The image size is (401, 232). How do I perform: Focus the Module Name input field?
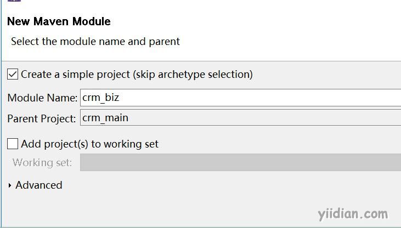pyautogui.click(x=240, y=98)
